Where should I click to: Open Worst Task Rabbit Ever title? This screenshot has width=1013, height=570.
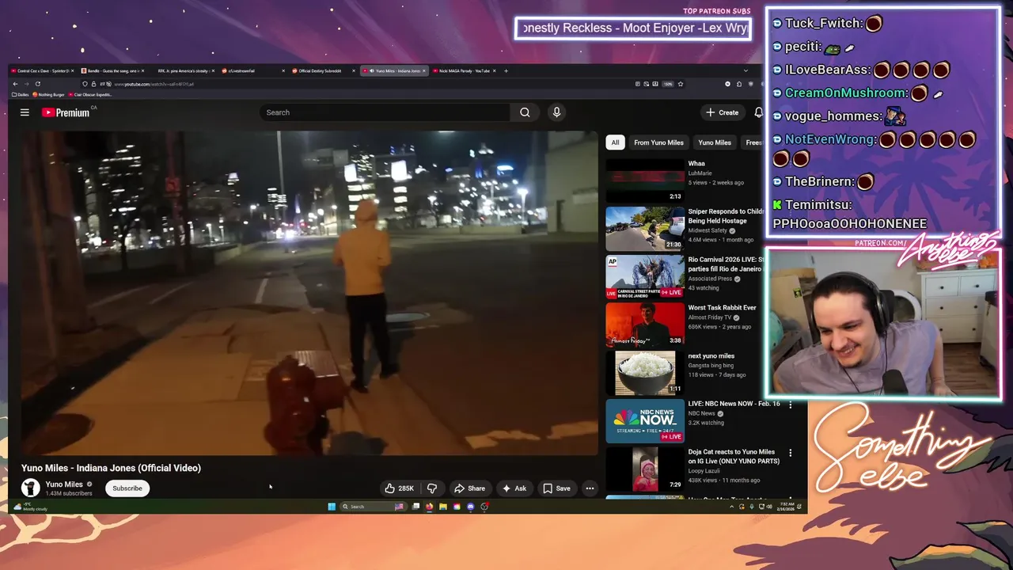click(x=723, y=307)
